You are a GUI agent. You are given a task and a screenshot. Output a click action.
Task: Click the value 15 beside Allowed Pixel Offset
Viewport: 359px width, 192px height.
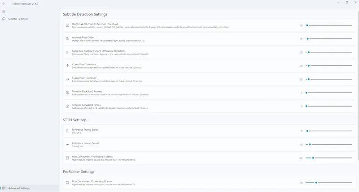301,39
